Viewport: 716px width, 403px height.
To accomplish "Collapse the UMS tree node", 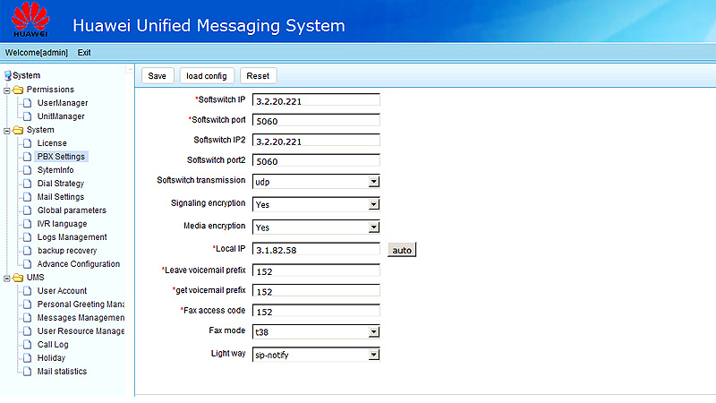I will pyautogui.click(x=7, y=279).
